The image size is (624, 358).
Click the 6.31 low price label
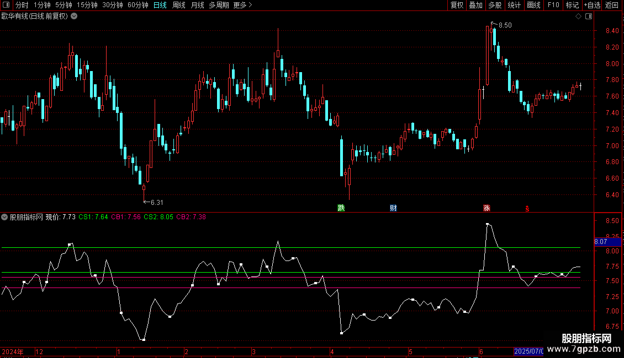pyautogui.click(x=157, y=203)
